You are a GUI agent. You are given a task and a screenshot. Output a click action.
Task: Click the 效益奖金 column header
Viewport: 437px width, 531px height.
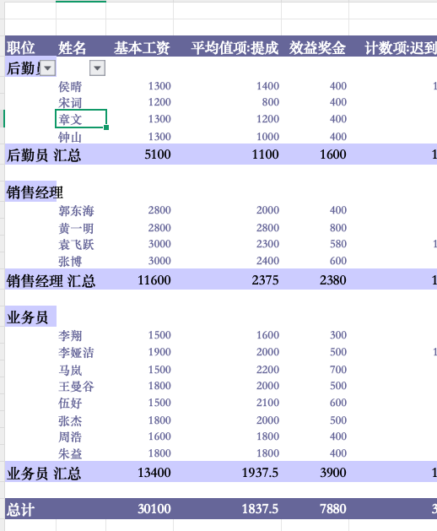(317, 48)
